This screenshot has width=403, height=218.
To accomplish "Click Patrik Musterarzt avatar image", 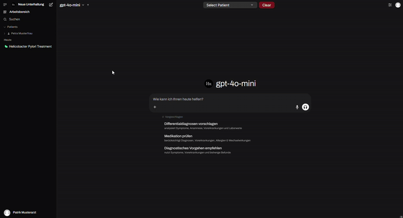I will pos(7,212).
